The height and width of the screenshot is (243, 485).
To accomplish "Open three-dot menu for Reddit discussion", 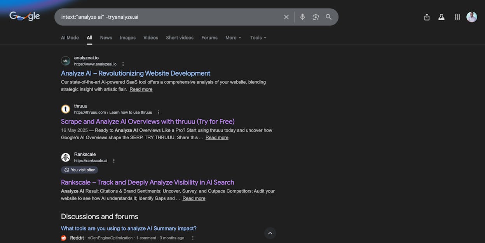I will click(x=193, y=238).
